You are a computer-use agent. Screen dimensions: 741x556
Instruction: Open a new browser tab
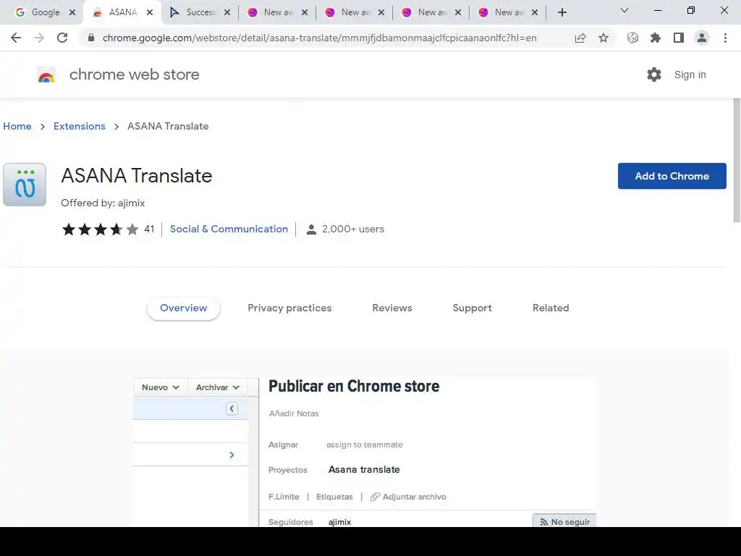click(x=562, y=12)
